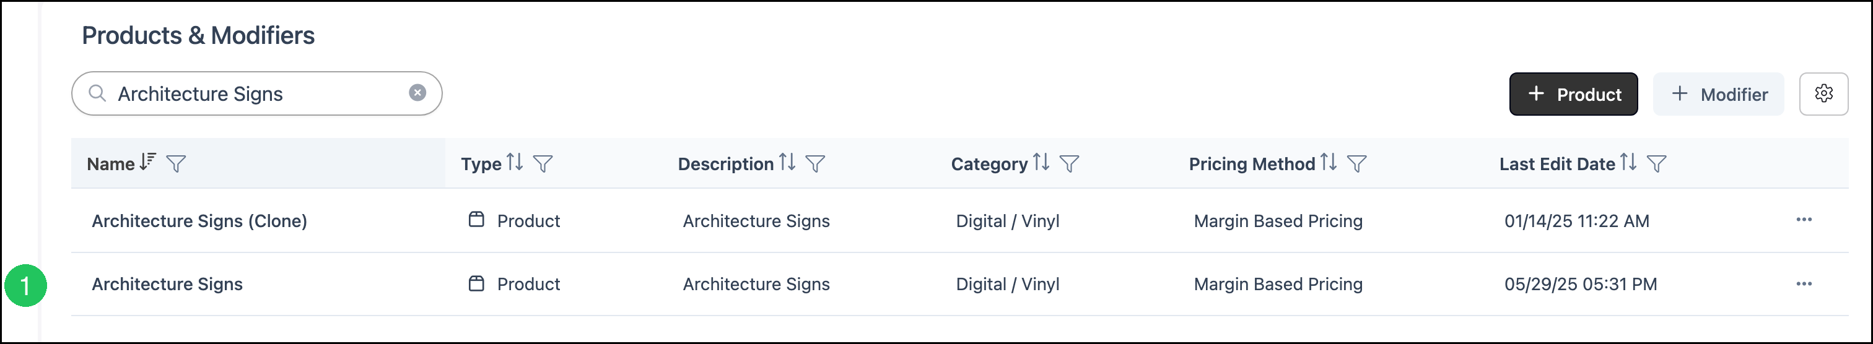Open the Name column filter funnel
This screenshot has width=1873, height=344.
176,163
